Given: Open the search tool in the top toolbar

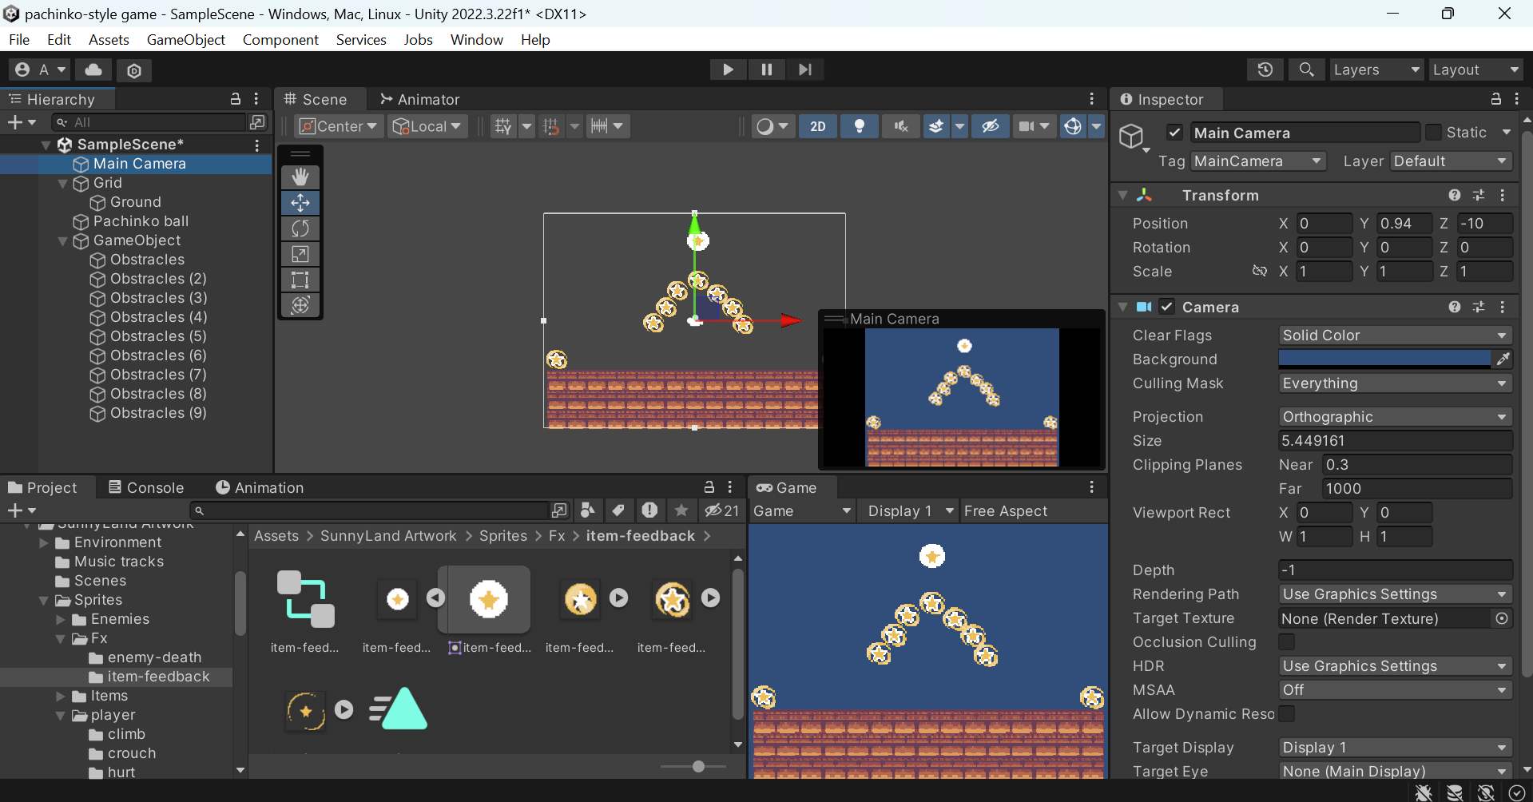Looking at the screenshot, I should 1306,69.
